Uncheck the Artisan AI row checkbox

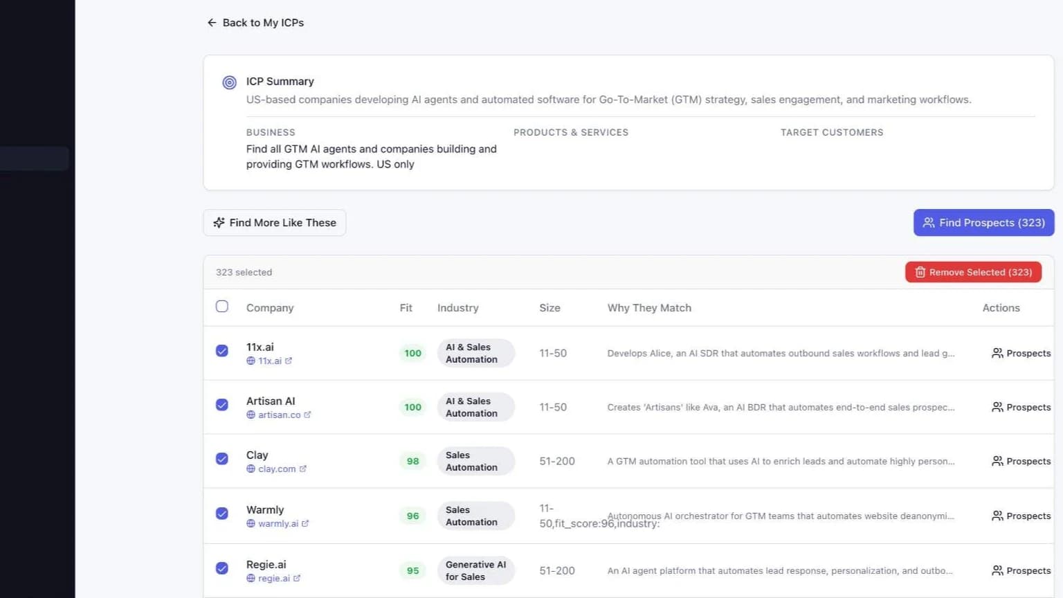222,405
